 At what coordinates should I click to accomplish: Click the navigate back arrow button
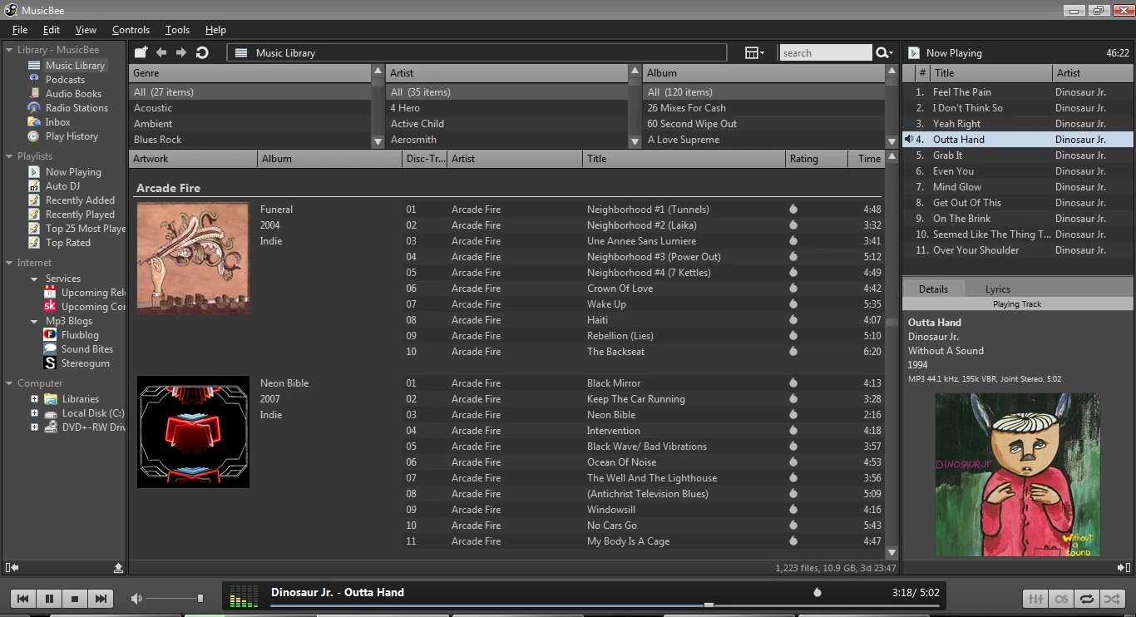(161, 52)
